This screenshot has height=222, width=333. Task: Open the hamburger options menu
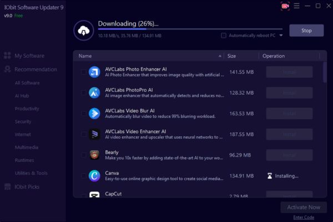pos(296,6)
